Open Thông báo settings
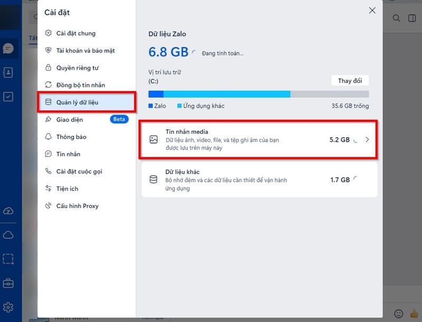The image size is (422, 322). click(87, 137)
